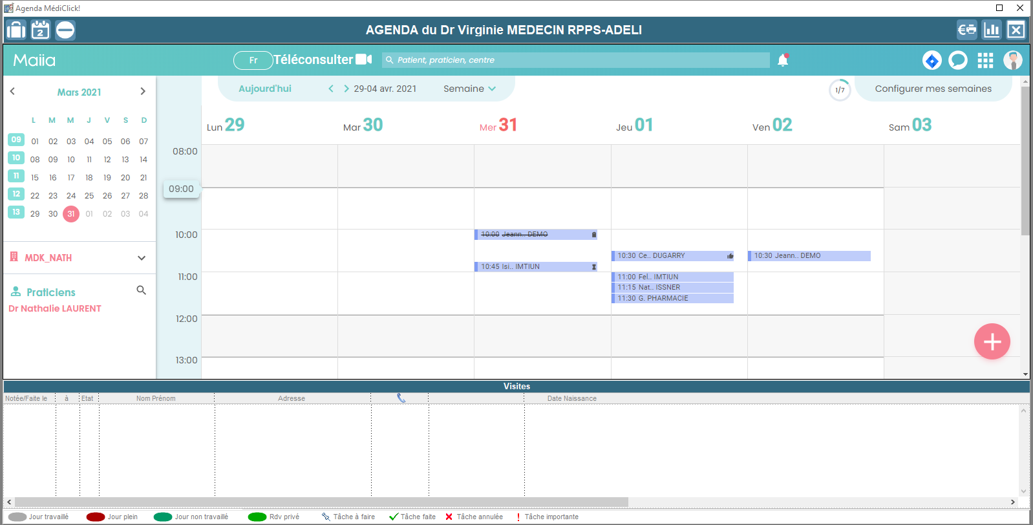Viewport: 1033px width, 525px height.
Task: Click the patient search field
Action: click(x=575, y=60)
